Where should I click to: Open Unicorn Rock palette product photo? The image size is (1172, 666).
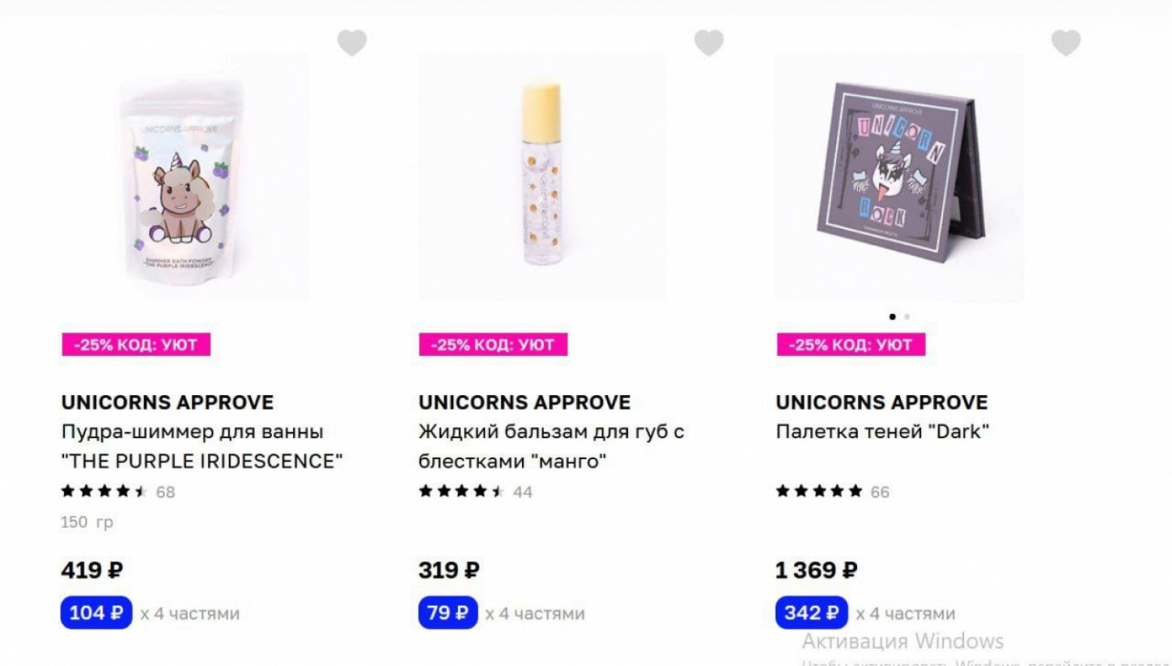(899, 178)
